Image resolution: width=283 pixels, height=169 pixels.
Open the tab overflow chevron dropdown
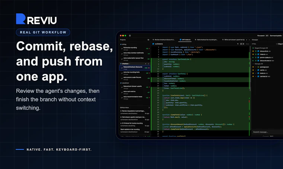point(249,40)
